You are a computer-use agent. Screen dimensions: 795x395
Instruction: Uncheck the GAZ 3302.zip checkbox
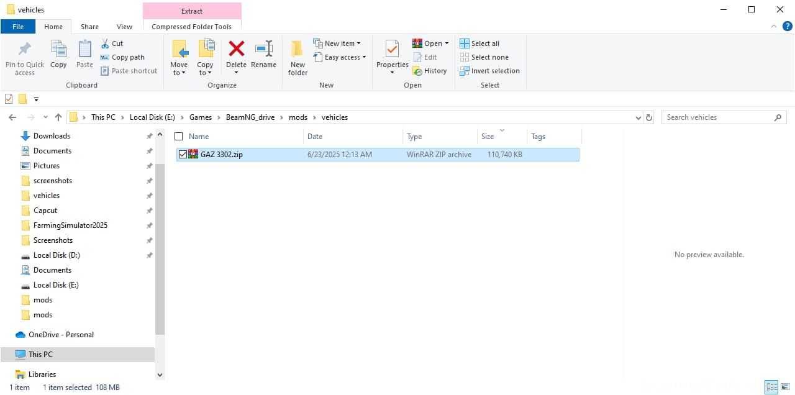coord(183,155)
